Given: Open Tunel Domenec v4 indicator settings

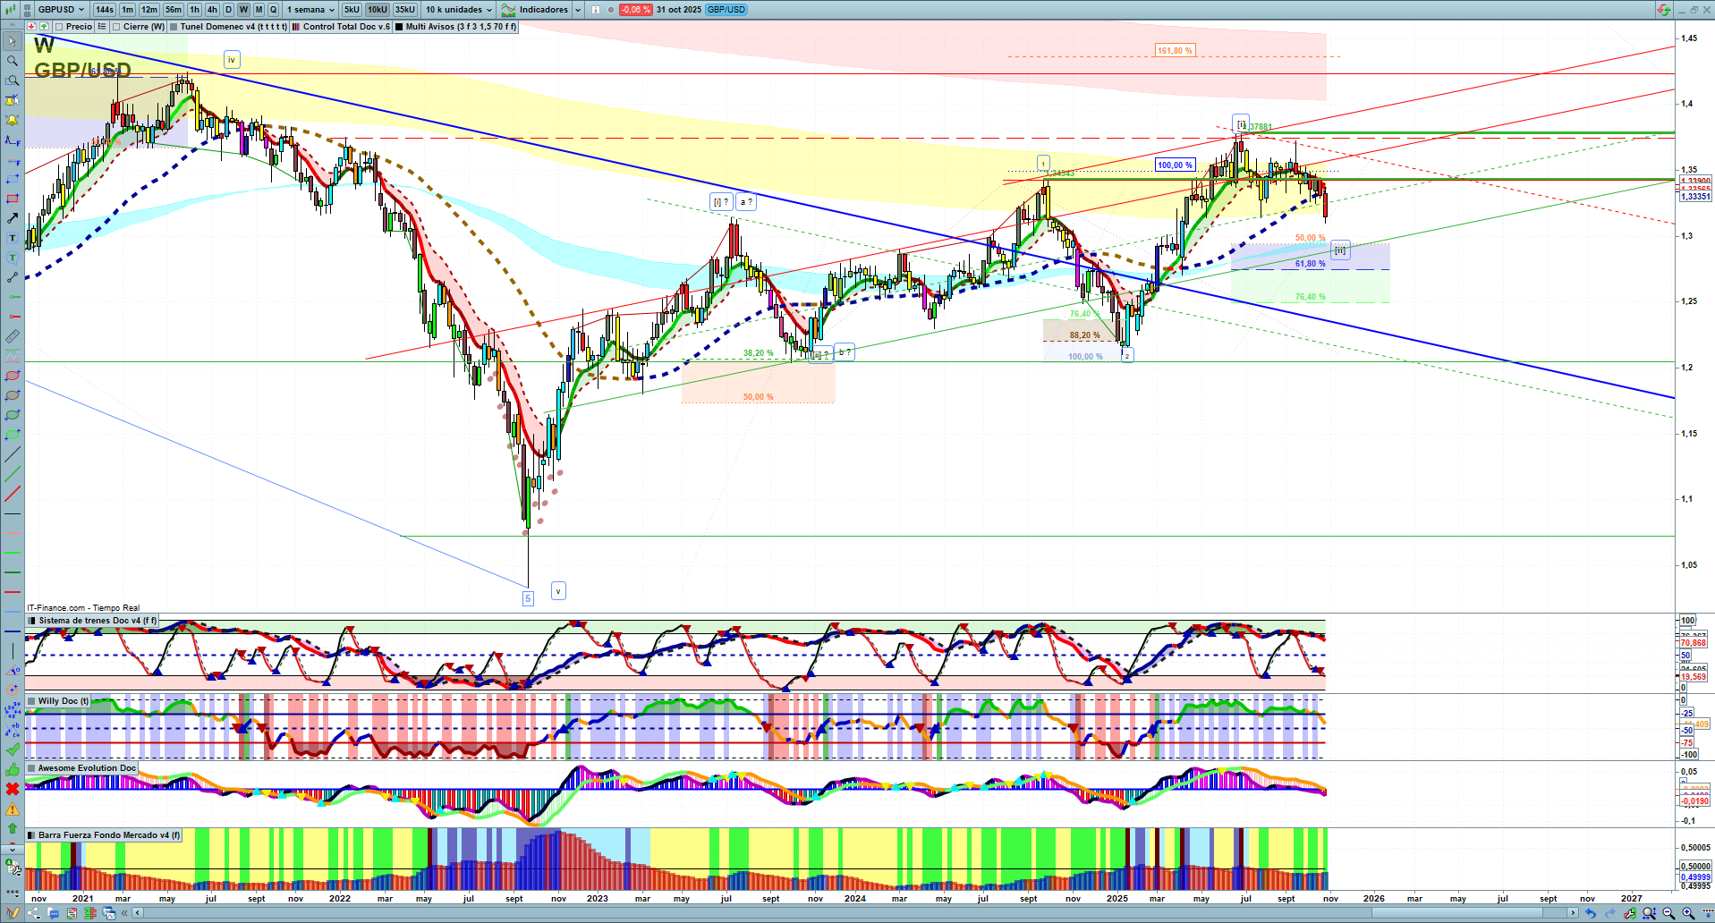Looking at the screenshot, I should (x=233, y=27).
